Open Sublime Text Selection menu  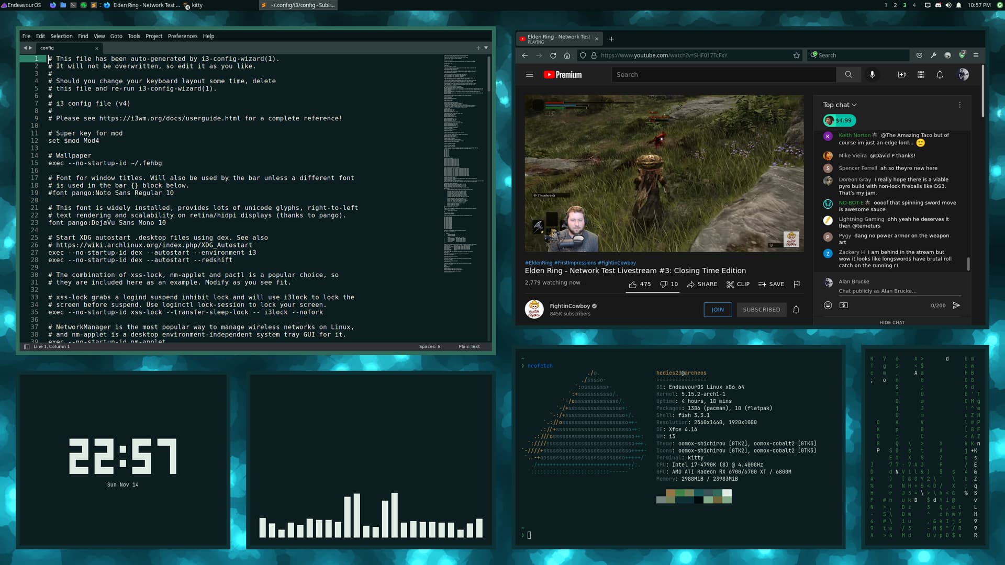tap(61, 36)
